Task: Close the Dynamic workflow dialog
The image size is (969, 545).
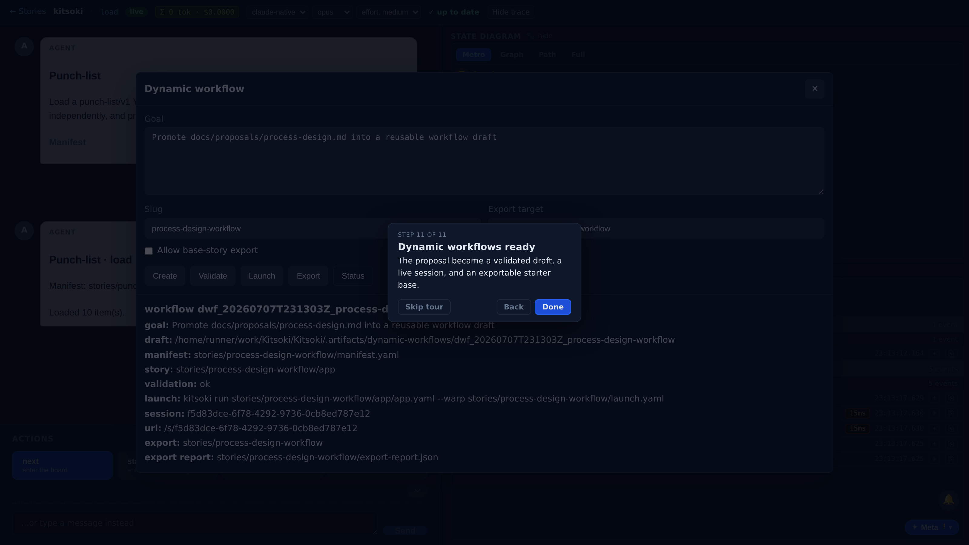Action: (814, 89)
